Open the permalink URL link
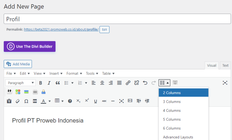 tap(61, 29)
